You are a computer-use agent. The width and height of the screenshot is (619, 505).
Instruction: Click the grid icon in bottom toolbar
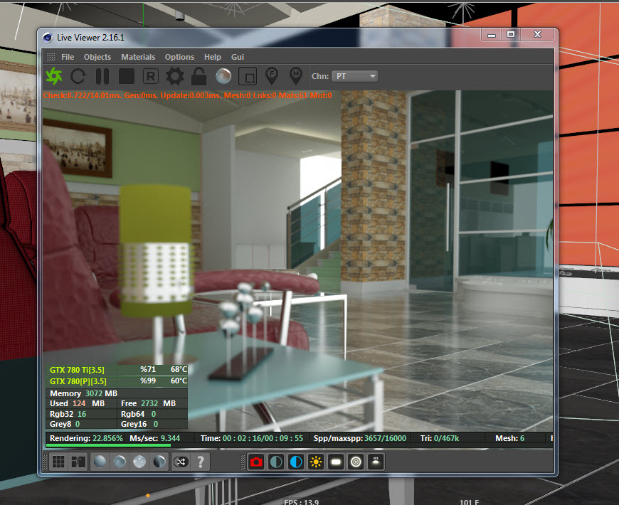point(58,462)
